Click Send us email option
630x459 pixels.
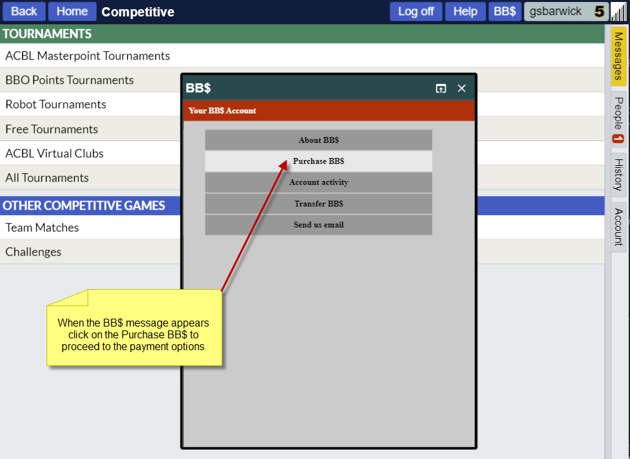[x=319, y=225]
